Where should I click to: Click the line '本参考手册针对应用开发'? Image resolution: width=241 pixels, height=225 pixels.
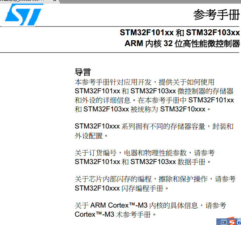(x=144, y=82)
